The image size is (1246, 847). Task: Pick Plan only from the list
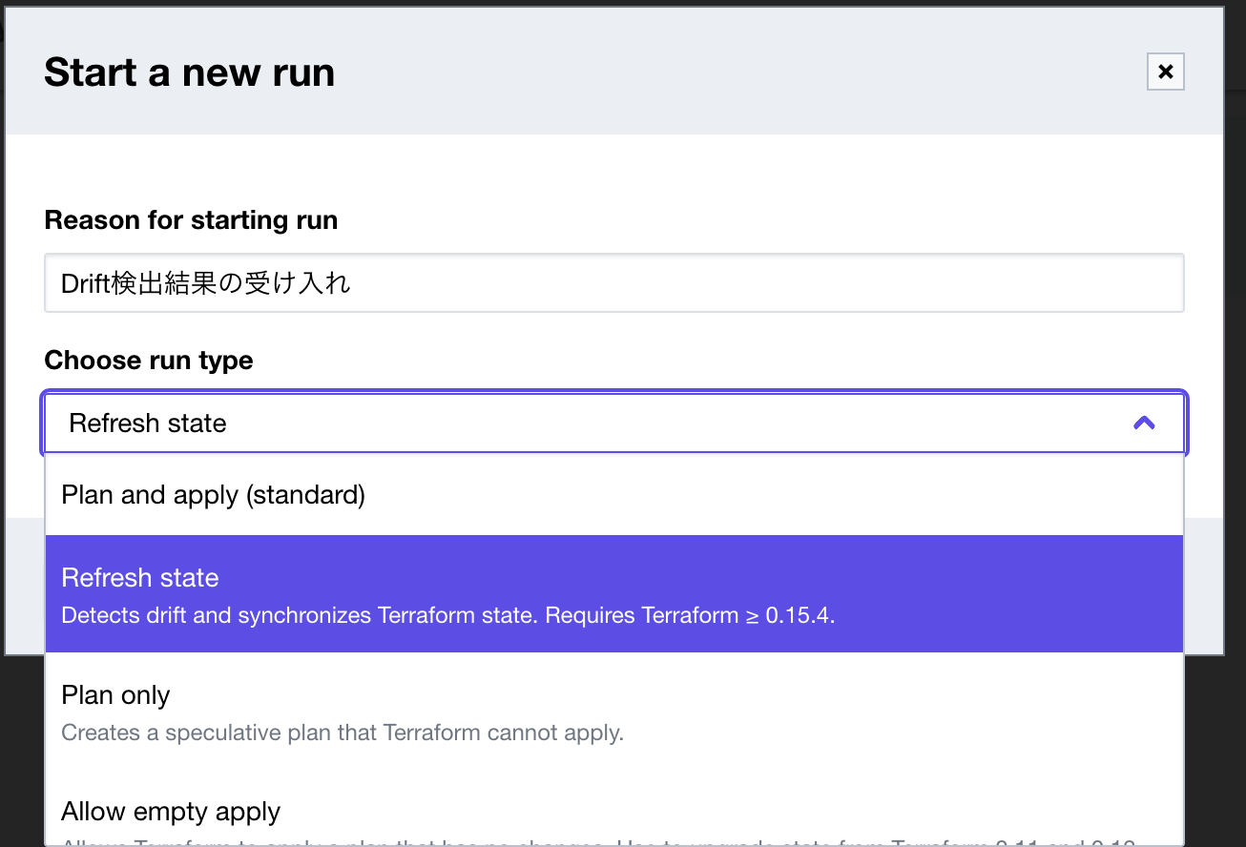115,695
